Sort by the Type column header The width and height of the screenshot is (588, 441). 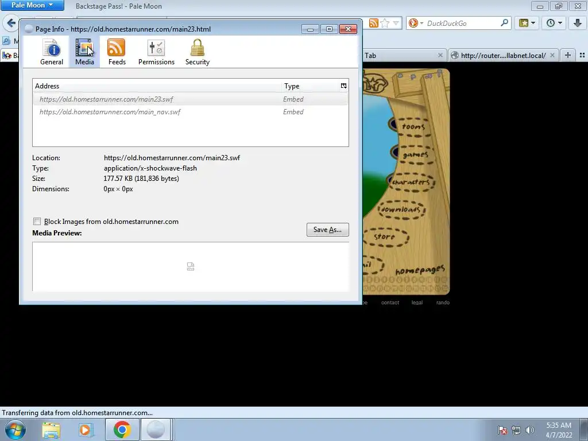click(x=310, y=86)
